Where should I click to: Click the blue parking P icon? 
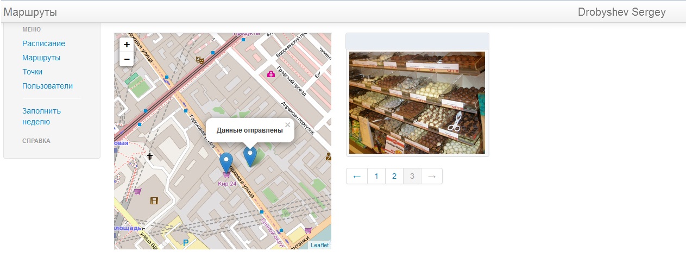pos(186,243)
